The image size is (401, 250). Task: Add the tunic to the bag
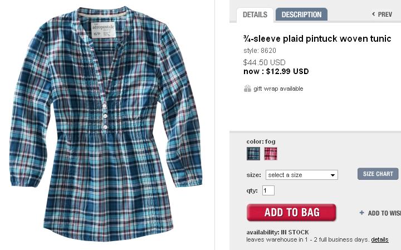click(x=291, y=213)
